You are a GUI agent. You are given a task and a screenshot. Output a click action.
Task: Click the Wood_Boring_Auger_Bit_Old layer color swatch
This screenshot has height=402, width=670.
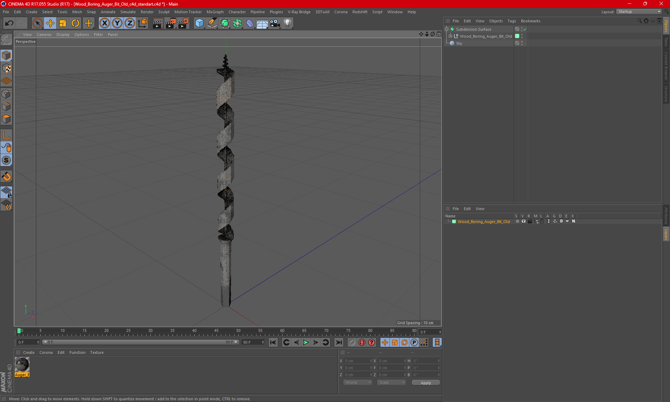[x=454, y=222]
